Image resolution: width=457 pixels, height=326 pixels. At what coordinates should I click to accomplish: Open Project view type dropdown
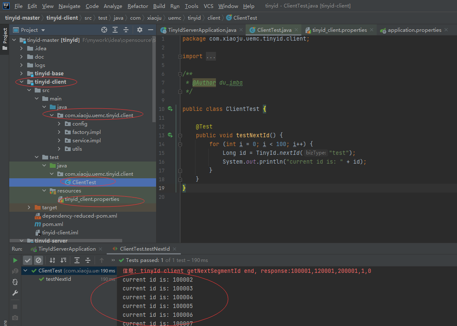pos(43,30)
